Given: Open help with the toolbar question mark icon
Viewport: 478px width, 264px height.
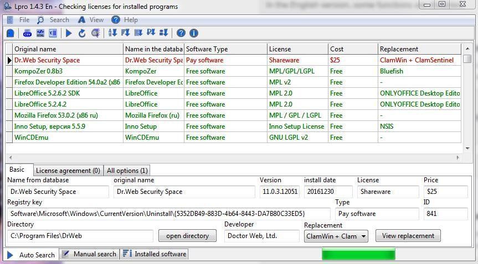Looking at the screenshot, I should tap(181, 33).
